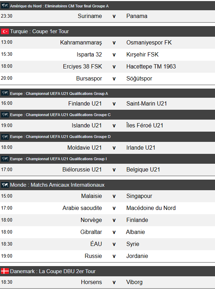Select the Malaisie v Singapour friendly
The image size is (215, 289).
pyautogui.click(x=114, y=196)
